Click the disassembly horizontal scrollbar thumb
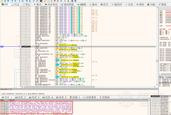The image size is (171, 115). [x=60, y=87]
